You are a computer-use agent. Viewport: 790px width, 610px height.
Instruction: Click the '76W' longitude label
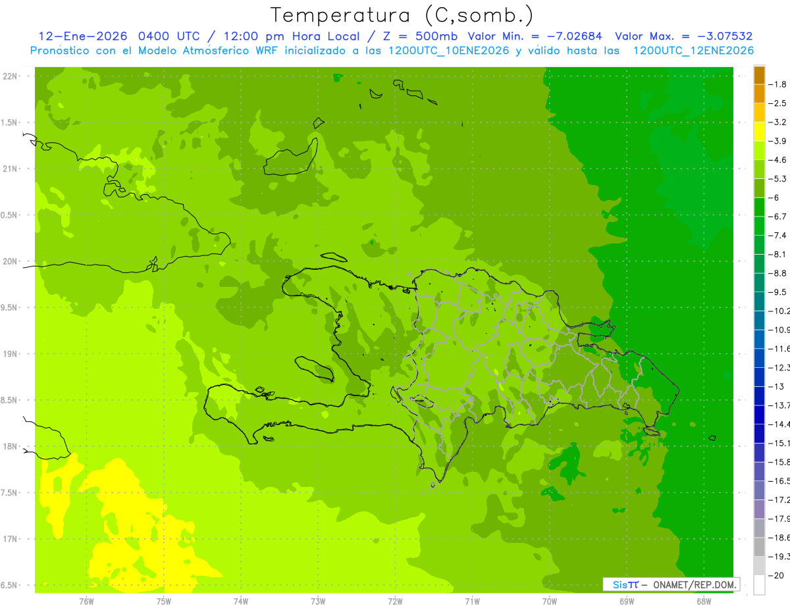tap(86, 601)
